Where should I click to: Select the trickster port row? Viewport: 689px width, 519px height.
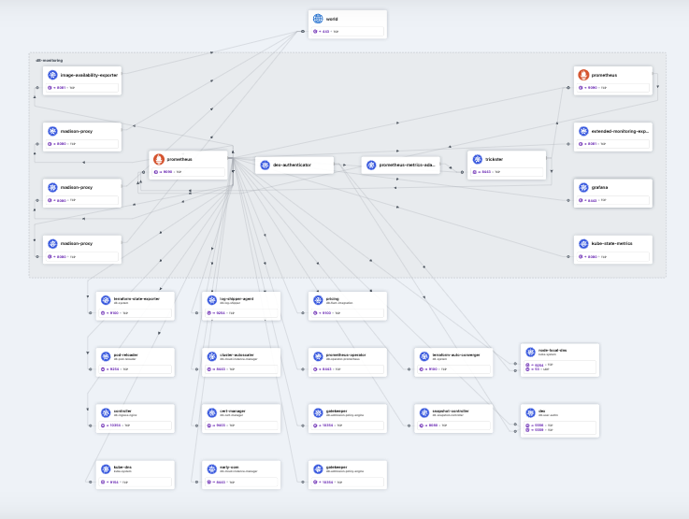[507, 172]
